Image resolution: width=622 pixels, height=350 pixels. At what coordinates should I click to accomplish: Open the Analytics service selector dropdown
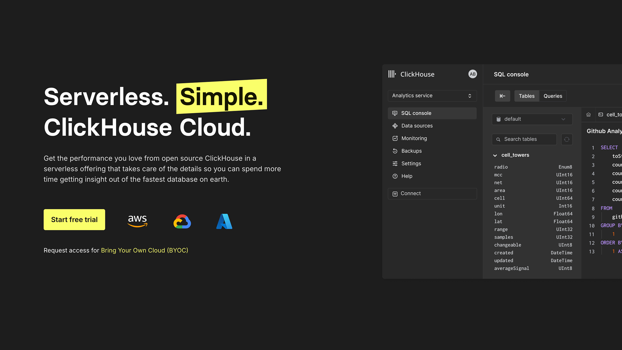(x=432, y=96)
